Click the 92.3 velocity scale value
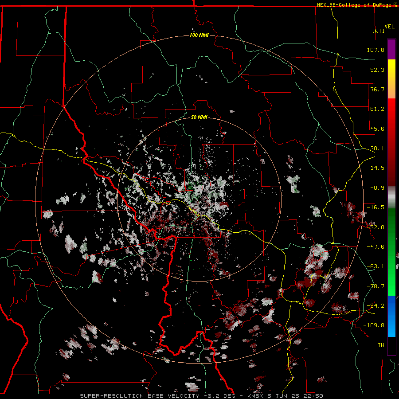The width and height of the screenshot is (399, 399). pyautogui.click(x=377, y=70)
